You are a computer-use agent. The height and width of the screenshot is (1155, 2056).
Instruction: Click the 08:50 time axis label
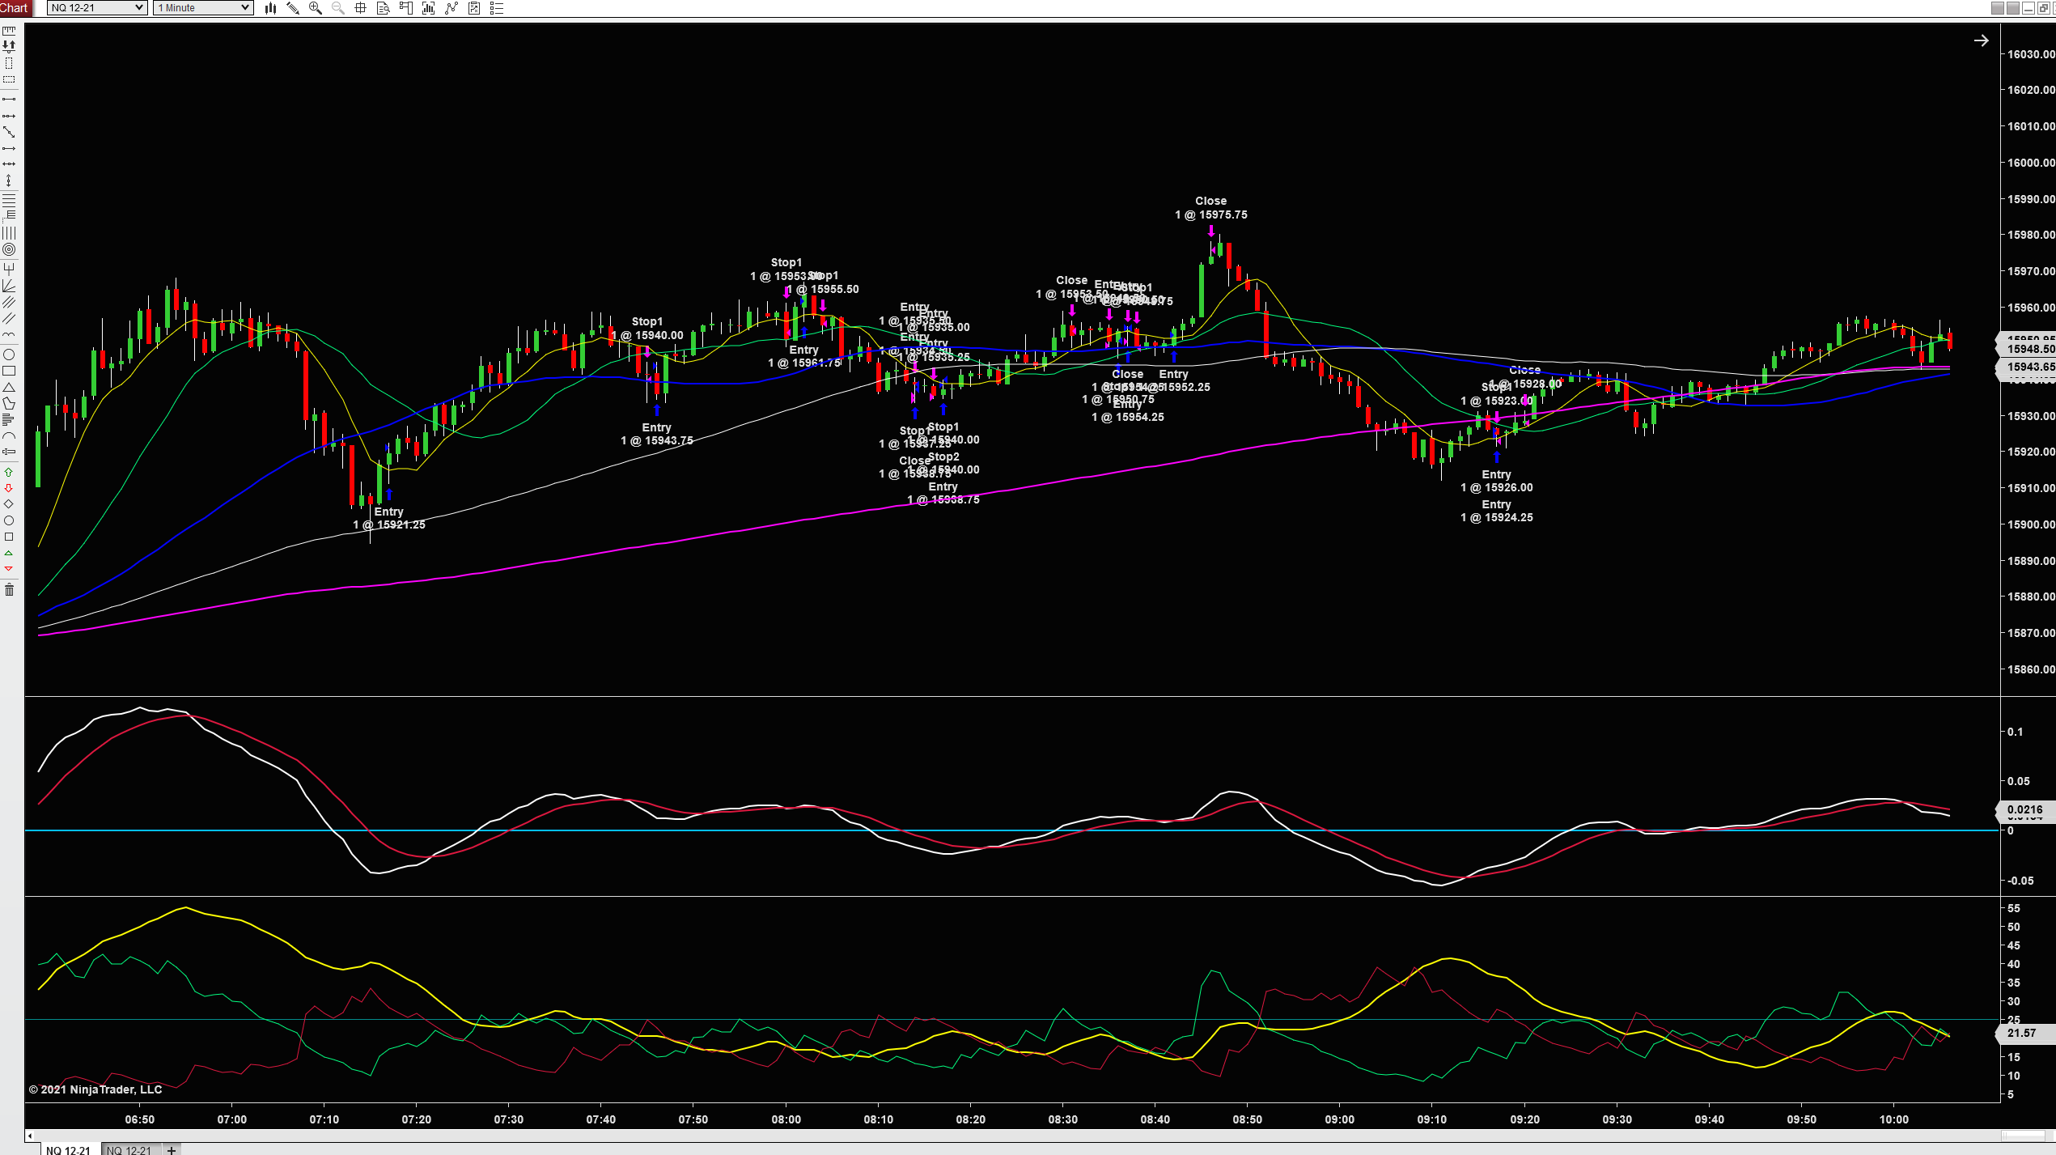point(1247,1119)
